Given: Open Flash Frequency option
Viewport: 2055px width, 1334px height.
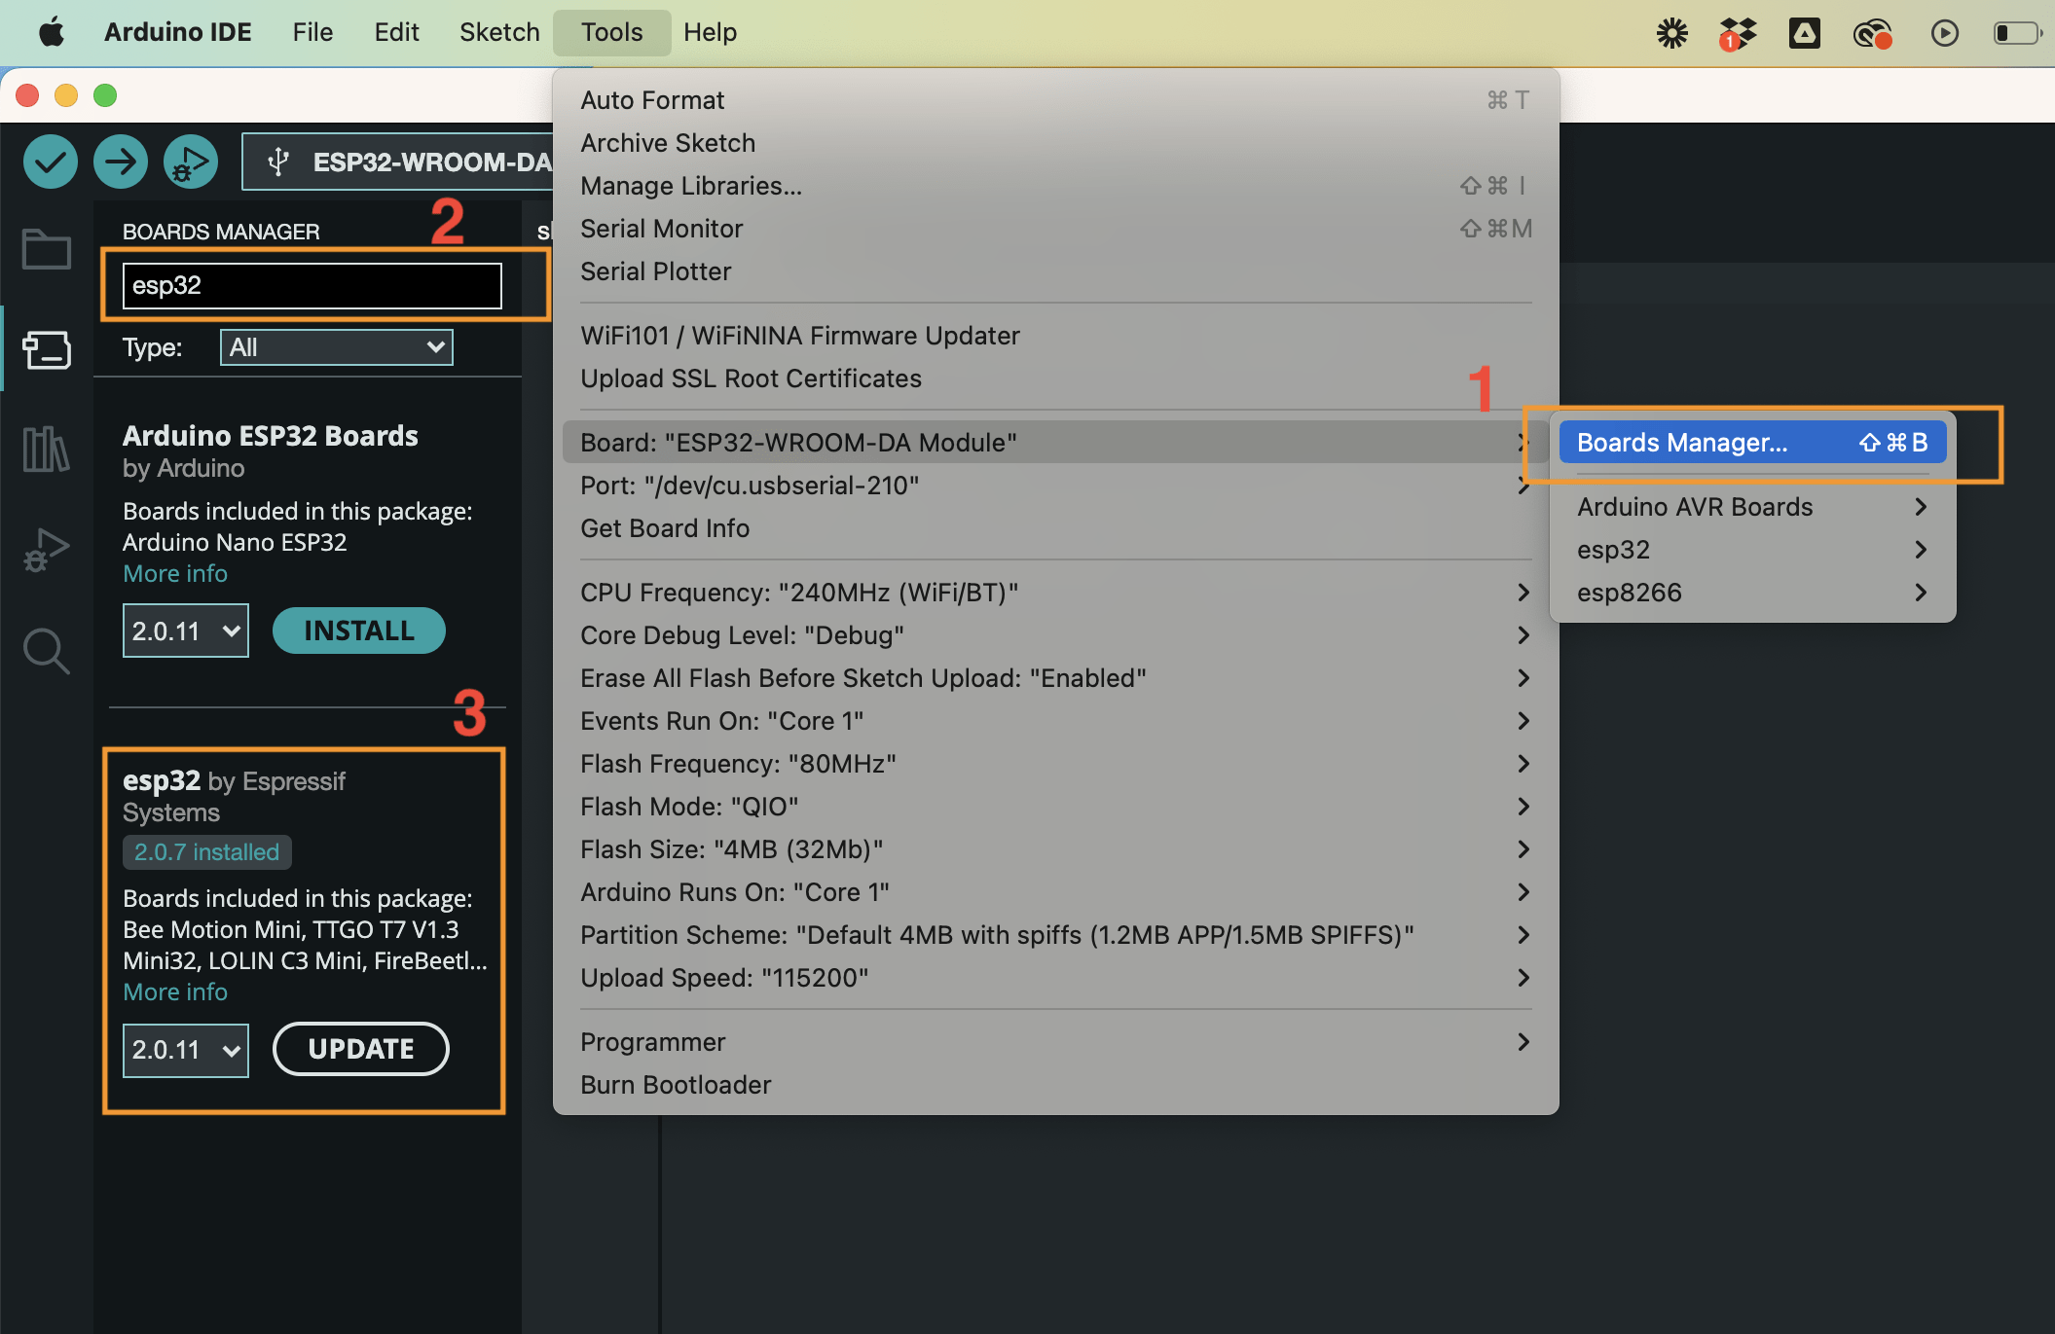Looking at the screenshot, I should 1055,764.
